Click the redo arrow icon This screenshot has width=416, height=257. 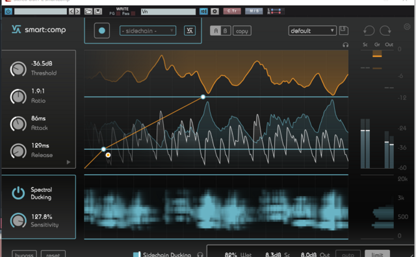click(x=385, y=31)
